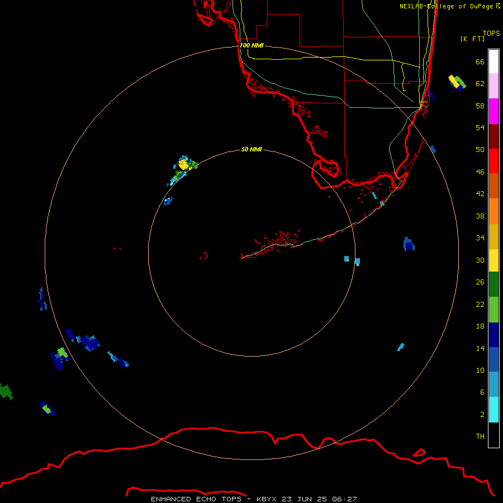Click the '100 NMI' range ring label
This screenshot has height=503, width=503.
click(x=251, y=46)
